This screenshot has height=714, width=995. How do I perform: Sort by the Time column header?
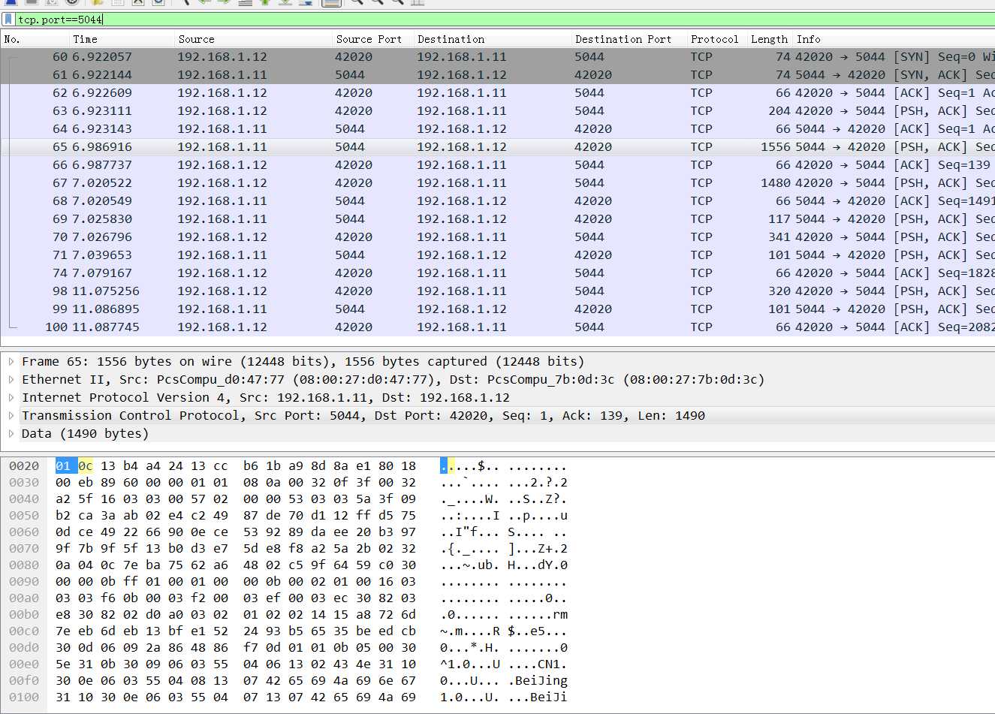pyautogui.click(x=122, y=39)
